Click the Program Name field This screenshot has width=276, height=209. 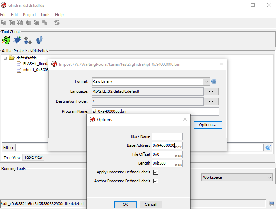pyautogui.click(x=155, y=112)
